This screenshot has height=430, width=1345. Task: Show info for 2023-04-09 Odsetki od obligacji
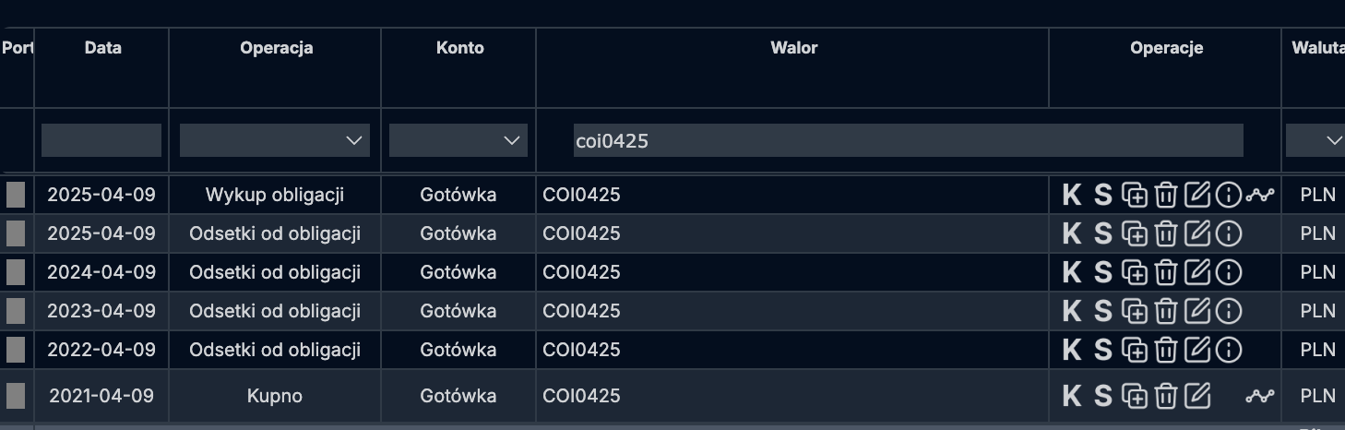tap(1229, 311)
